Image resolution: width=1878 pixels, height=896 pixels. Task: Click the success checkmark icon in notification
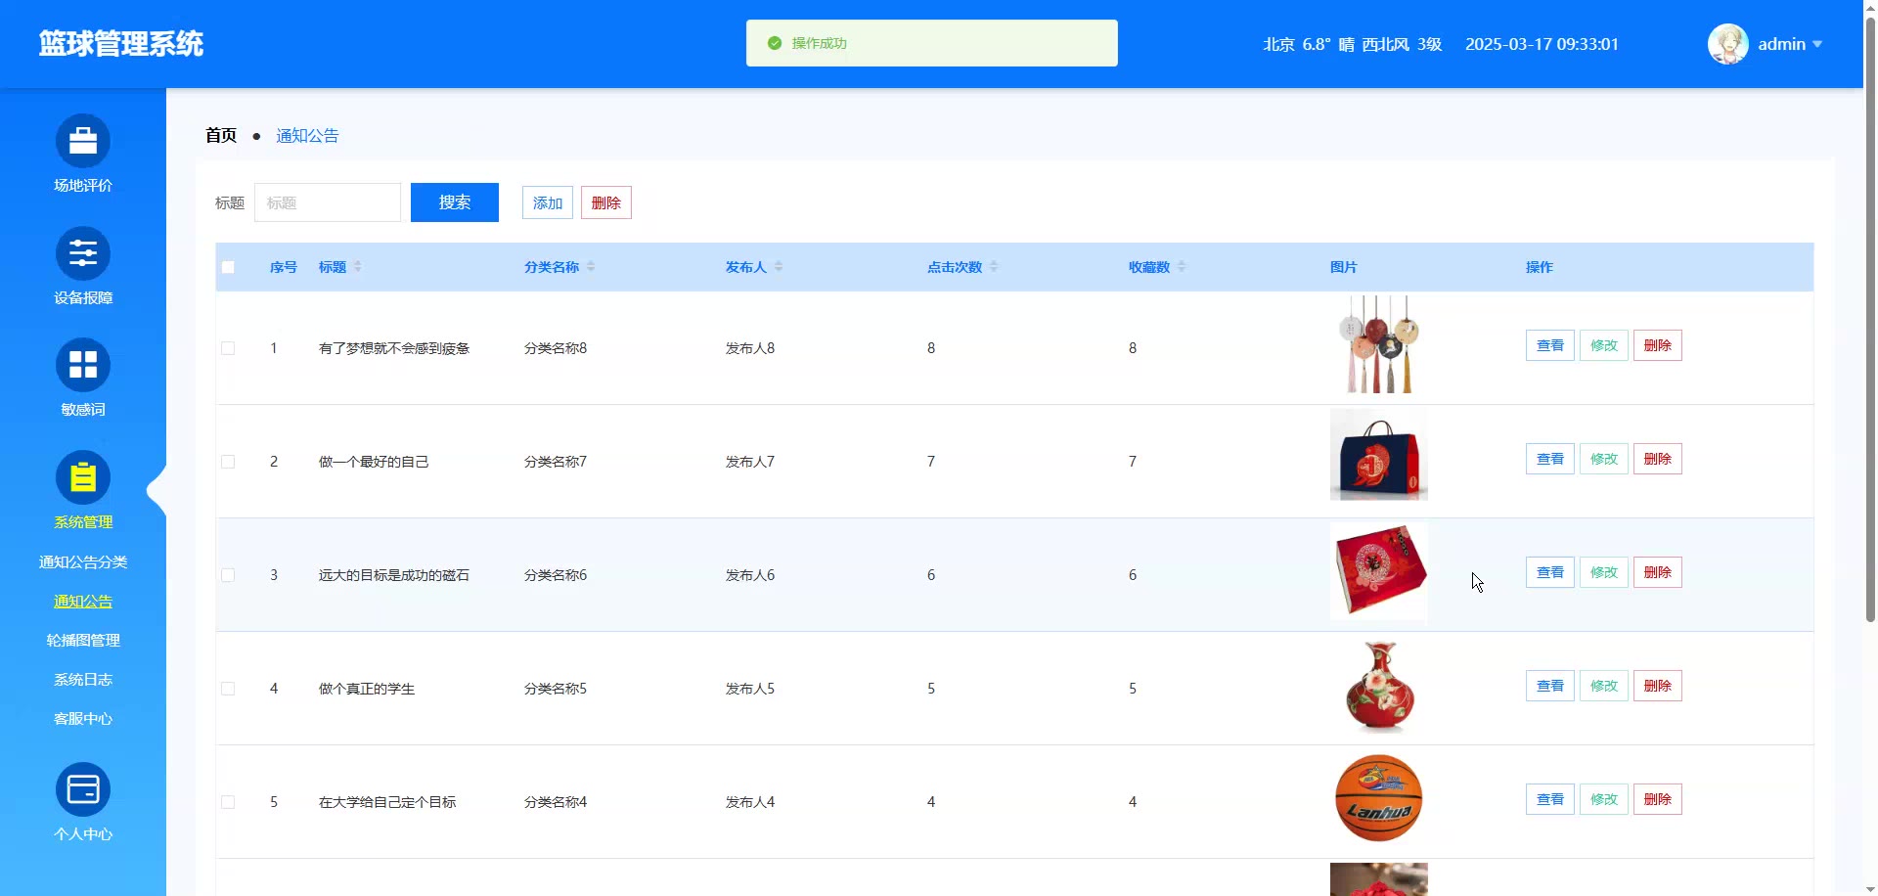coord(775,43)
